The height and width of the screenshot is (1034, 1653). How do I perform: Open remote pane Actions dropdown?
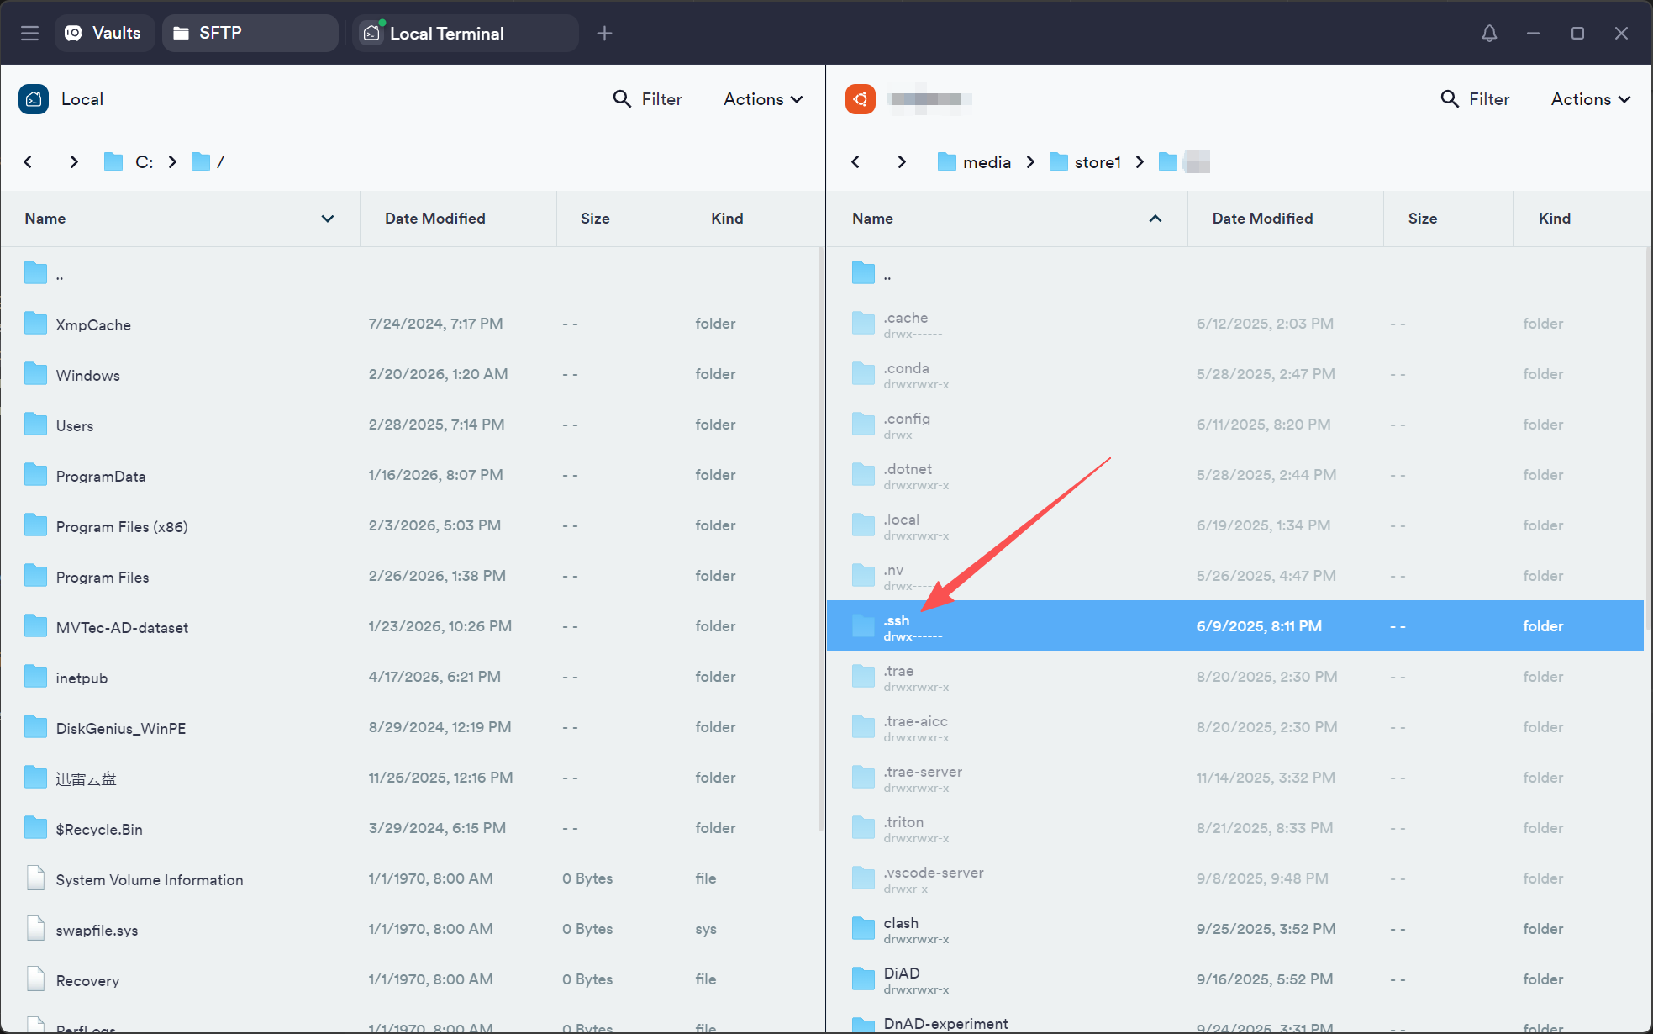point(1590,99)
